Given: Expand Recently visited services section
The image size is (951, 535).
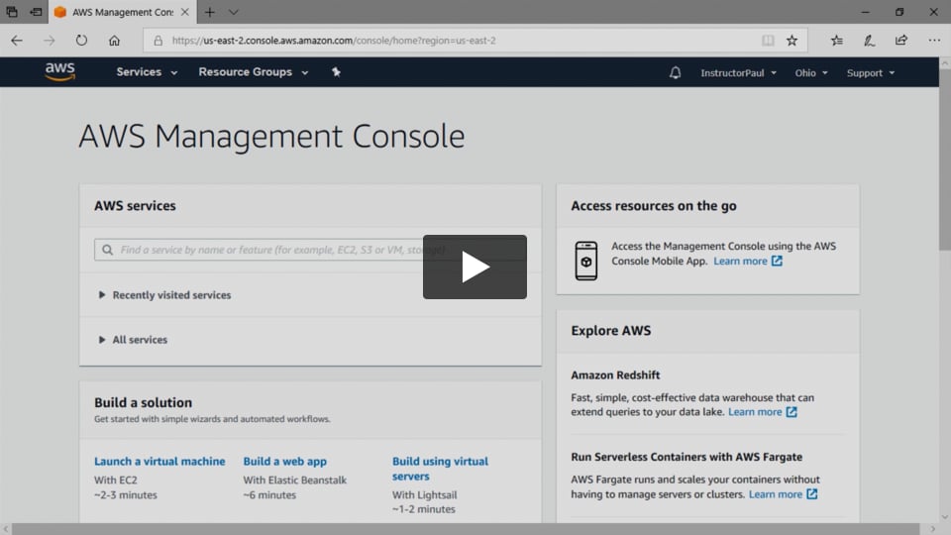Looking at the screenshot, I should click(x=170, y=295).
